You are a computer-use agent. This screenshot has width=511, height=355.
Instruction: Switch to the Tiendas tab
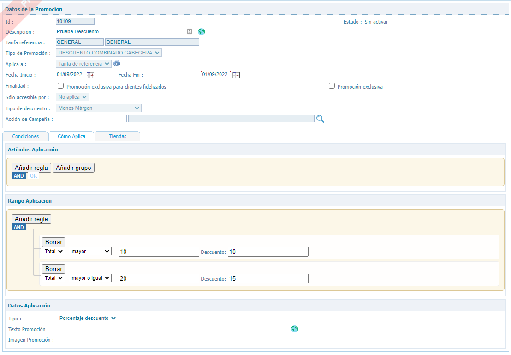coord(117,136)
